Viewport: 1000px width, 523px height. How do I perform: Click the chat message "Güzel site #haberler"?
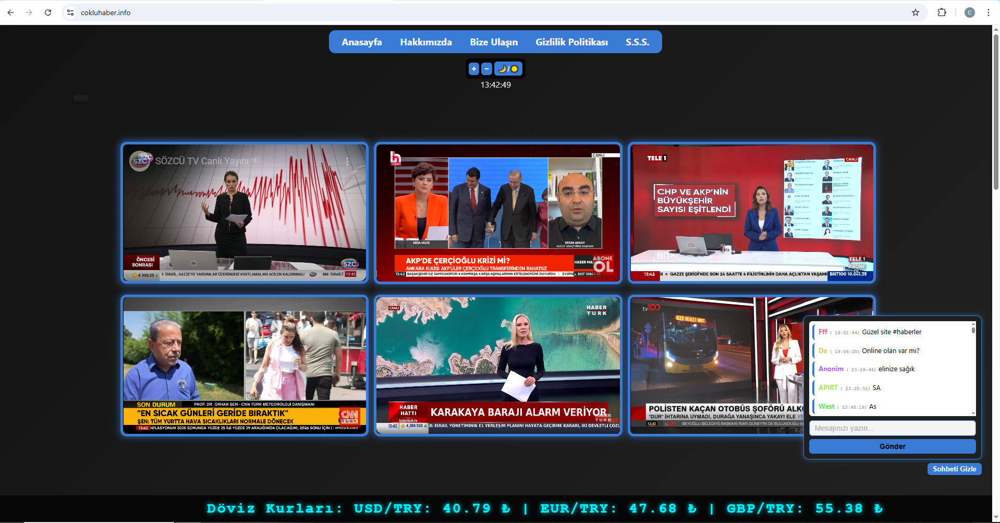click(892, 332)
